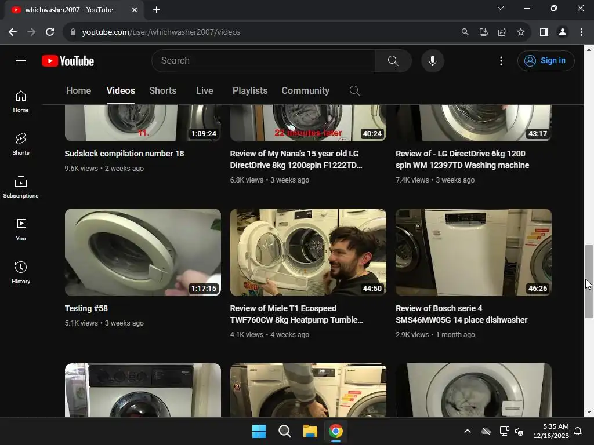The width and height of the screenshot is (594, 445).
Task: Open File Explorer from the taskbar
Action: coord(310,431)
